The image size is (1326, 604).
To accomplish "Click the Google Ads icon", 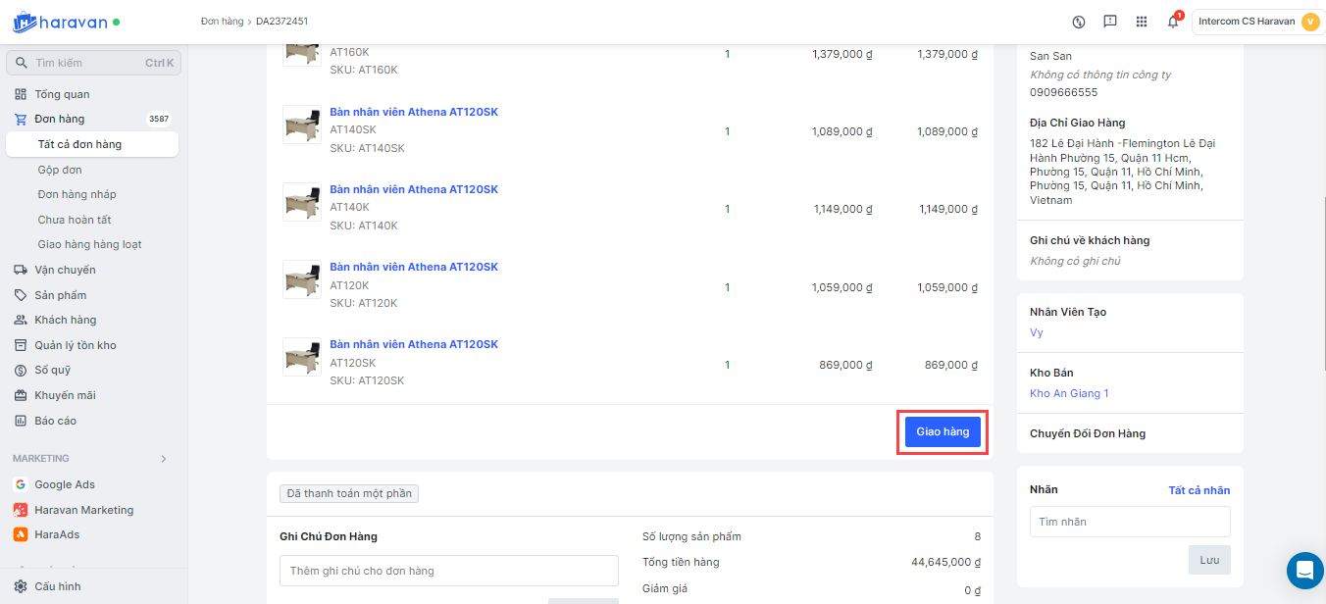I will 21,484.
